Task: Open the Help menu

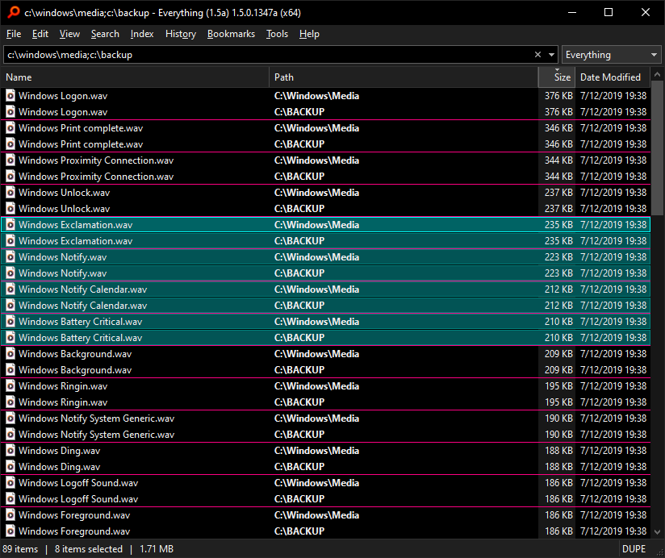Action: [x=309, y=34]
